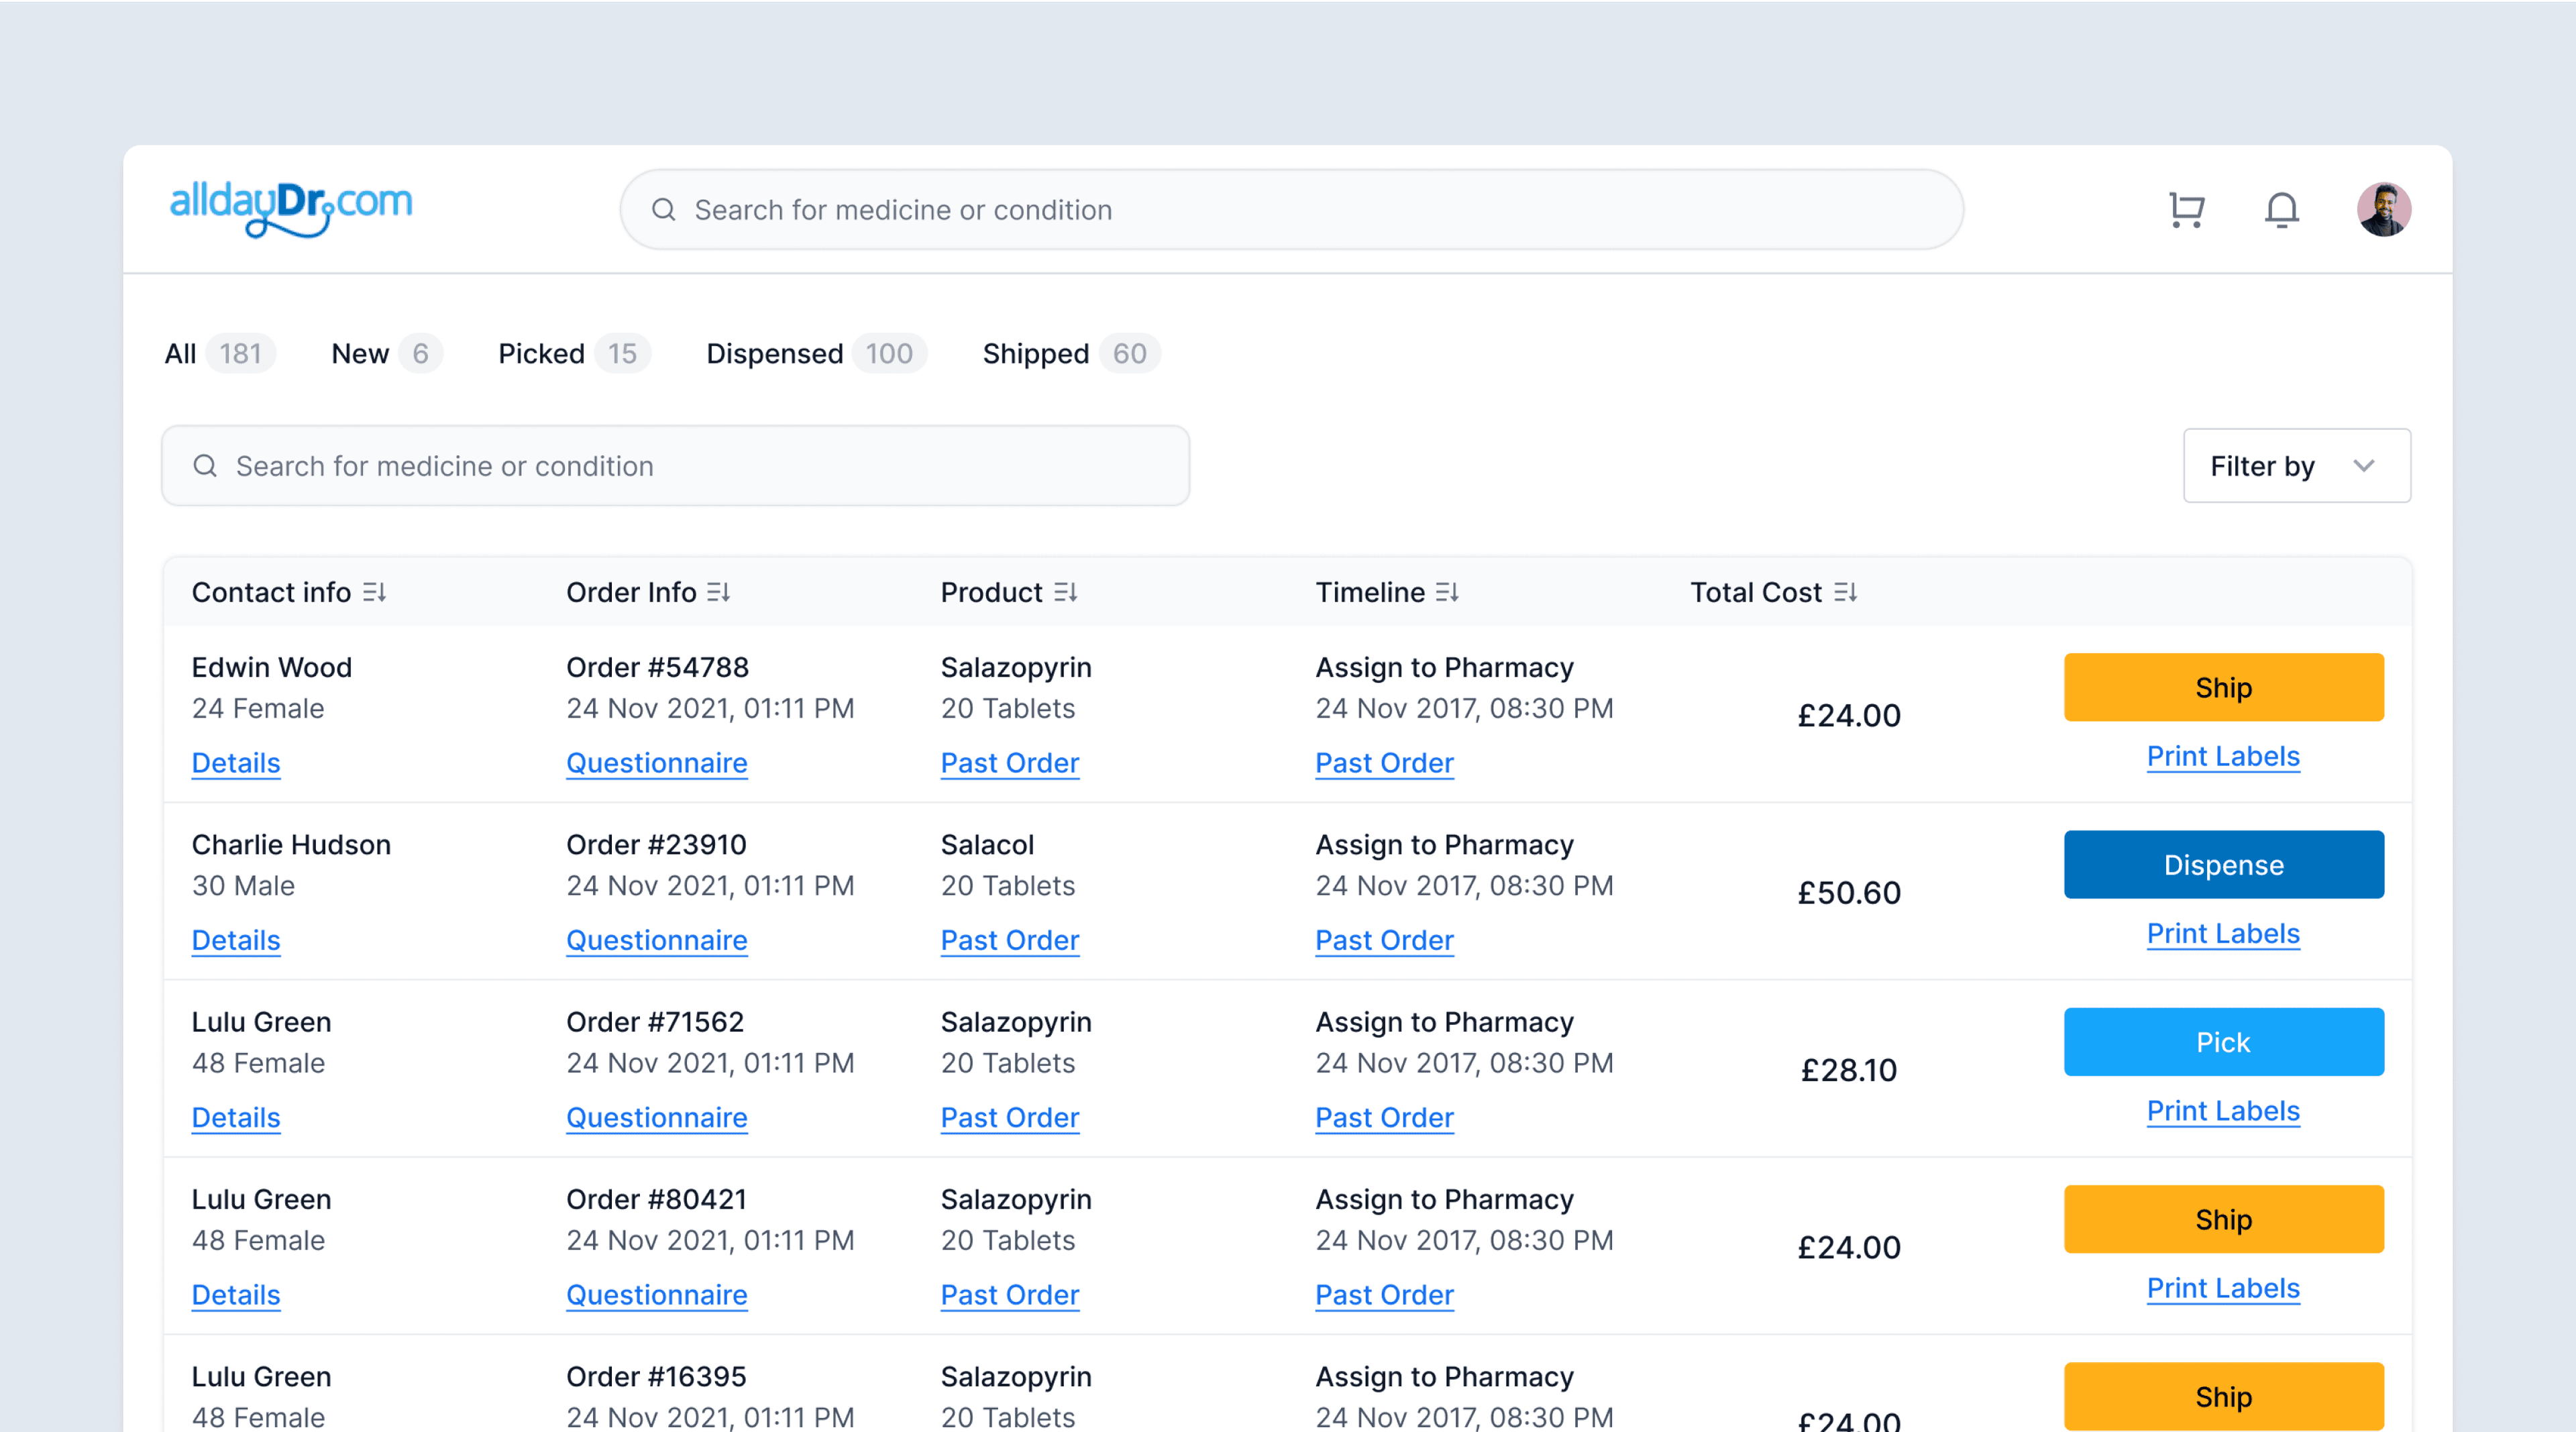Open product Past Order for order #71562
The width and height of the screenshot is (2576, 1432).
coord(1010,1117)
